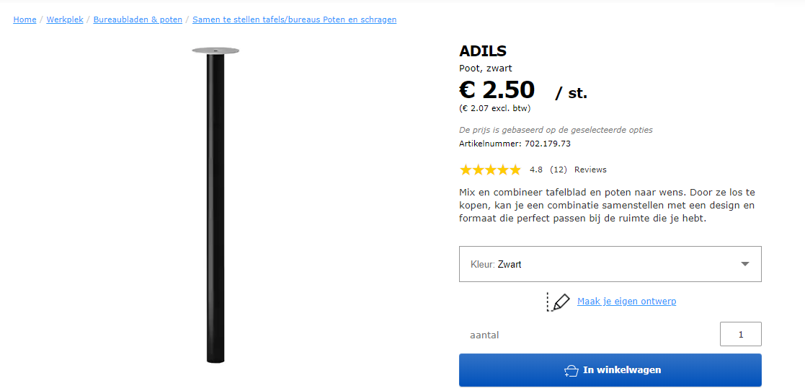Open Maak je eigen ontwerp link
The height and width of the screenshot is (391, 805).
click(626, 302)
